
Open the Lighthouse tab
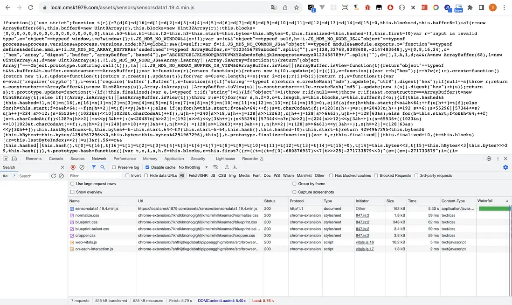(225, 159)
